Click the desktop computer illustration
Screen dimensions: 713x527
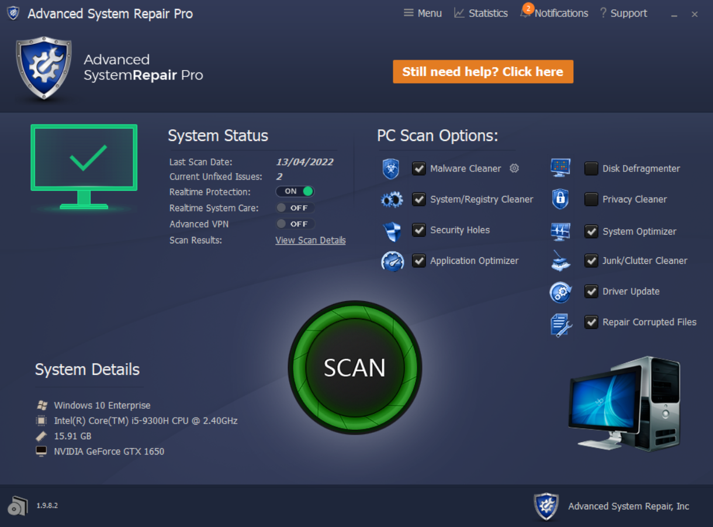coord(624,404)
